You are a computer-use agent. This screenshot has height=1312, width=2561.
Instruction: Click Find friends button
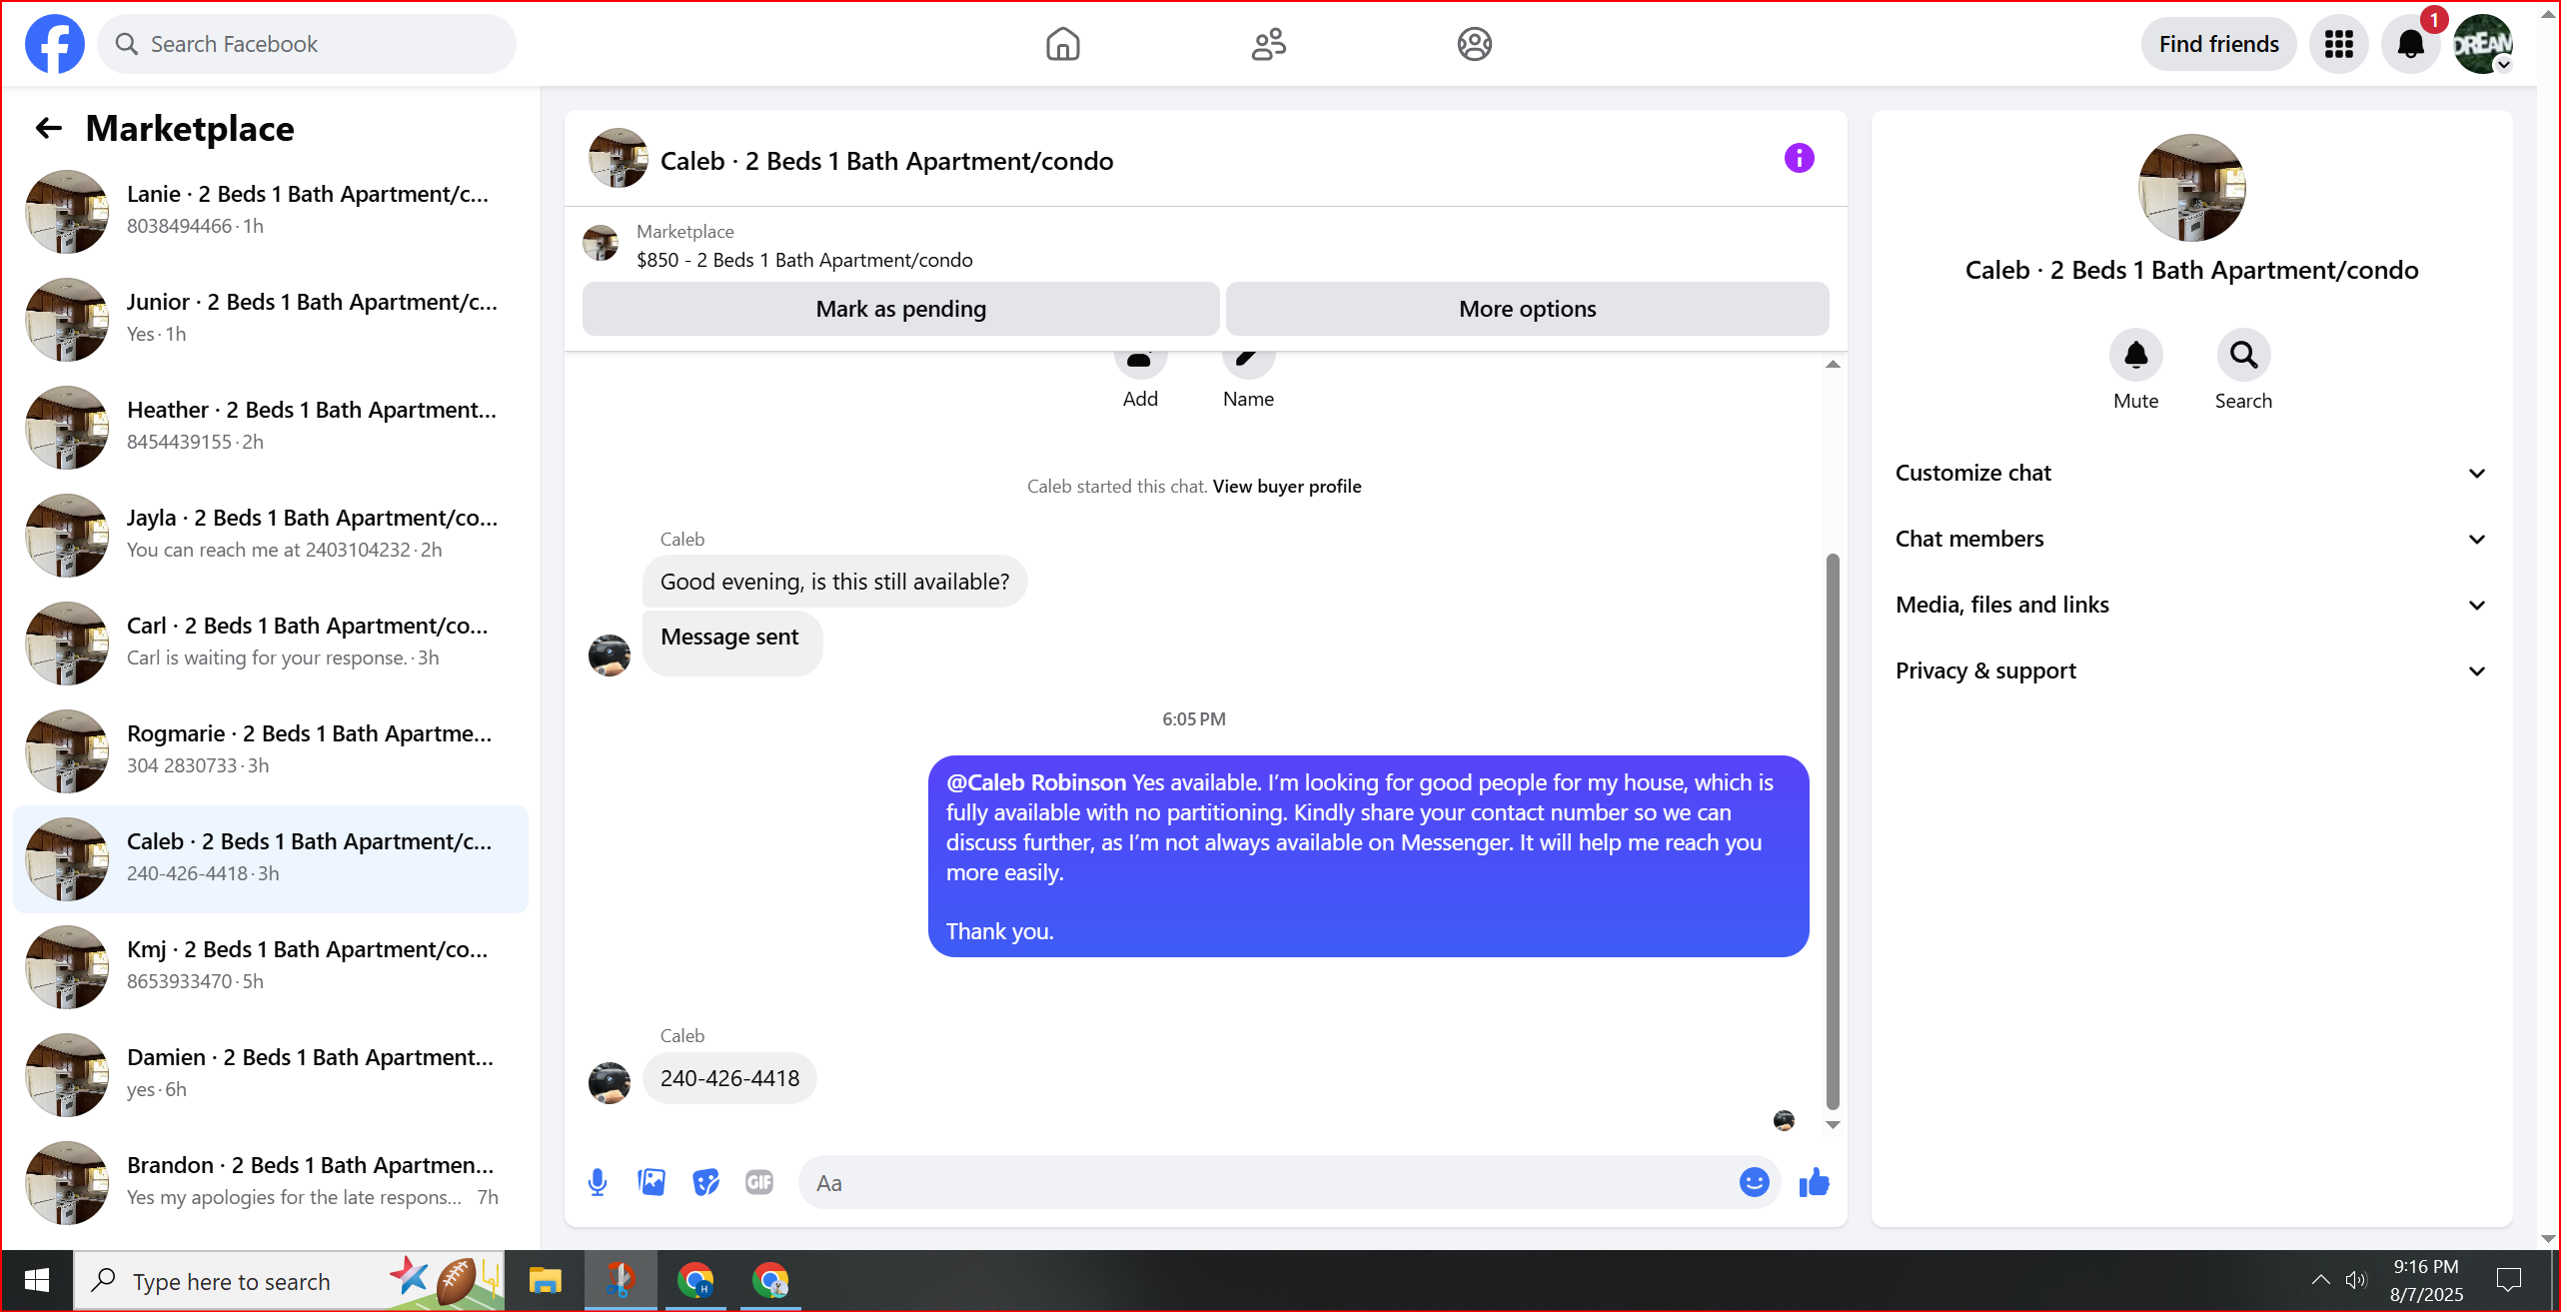(2218, 44)
